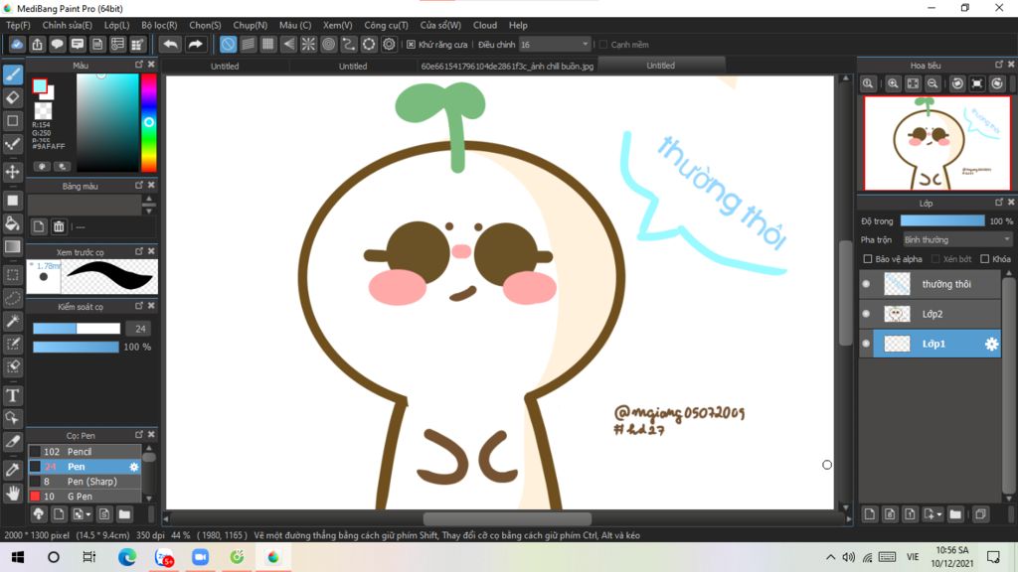Open settings gear of Pen brush
1018x572 pixels.
pyautogui.click(x=134, y=467)
